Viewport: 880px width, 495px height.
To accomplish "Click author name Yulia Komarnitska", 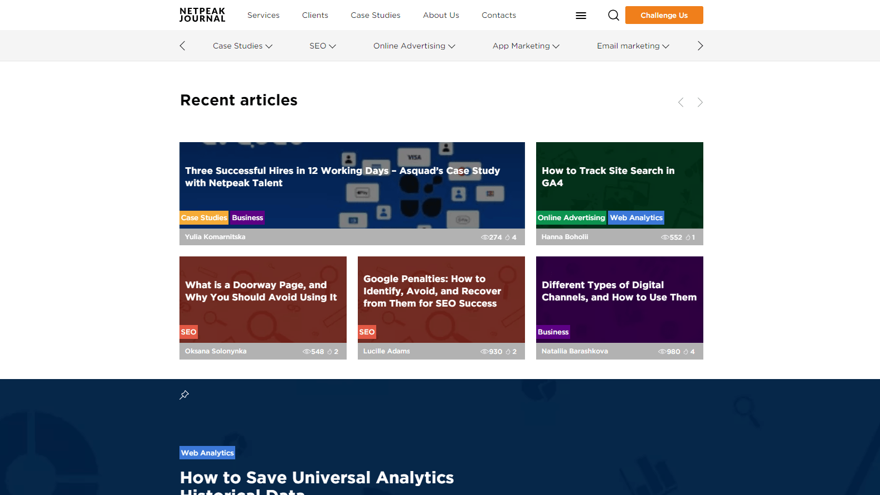I will [x=215, y=237].
